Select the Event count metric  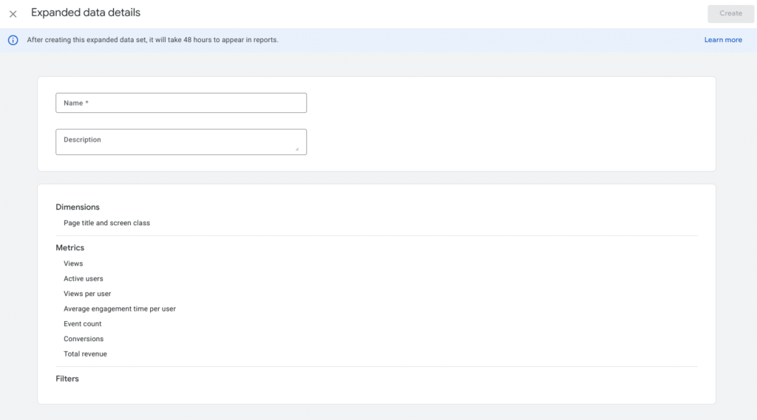pyautogui.click(x=83, y=324)
